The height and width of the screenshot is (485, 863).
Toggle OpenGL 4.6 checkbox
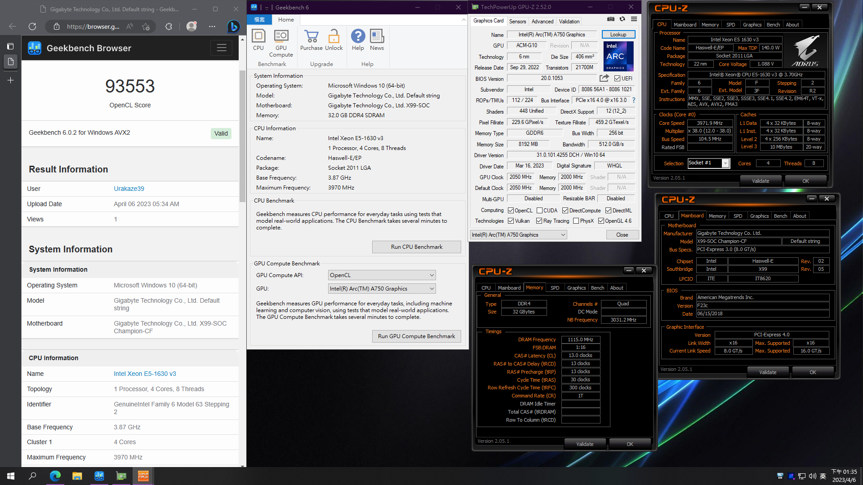[x=601, y=221]
